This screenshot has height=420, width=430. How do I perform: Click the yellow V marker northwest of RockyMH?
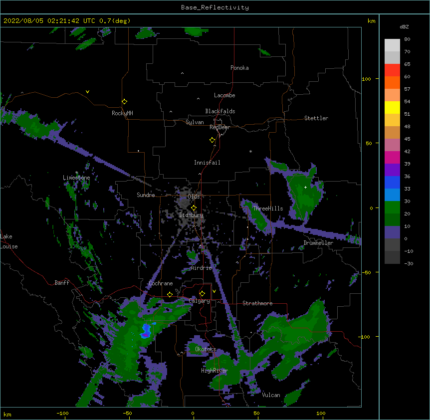pos(87,92)
